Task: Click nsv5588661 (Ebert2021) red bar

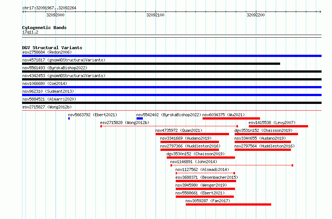Action: click(205, 197)
